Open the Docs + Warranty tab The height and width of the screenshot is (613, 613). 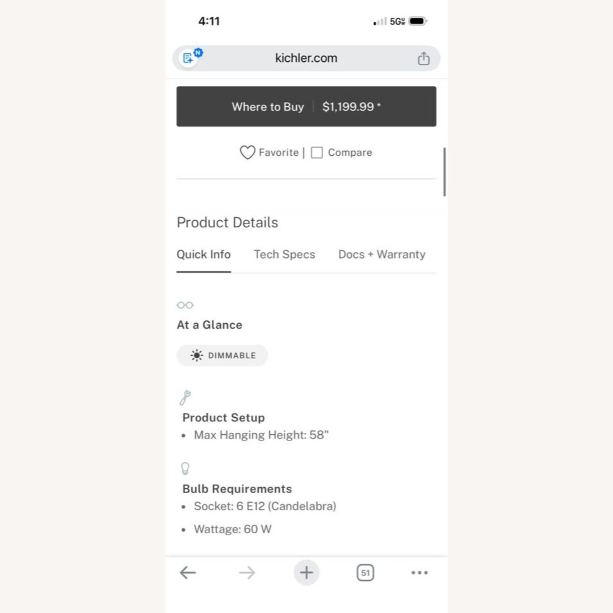tap(382, 254)
